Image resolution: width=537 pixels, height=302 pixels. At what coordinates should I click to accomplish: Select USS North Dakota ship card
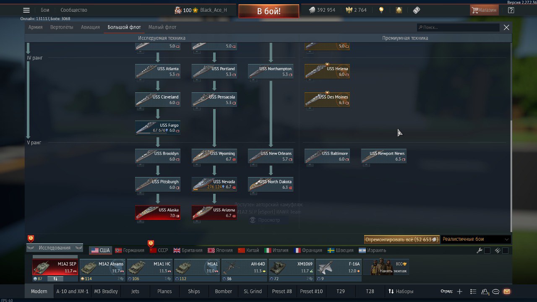tap(271, 184)
